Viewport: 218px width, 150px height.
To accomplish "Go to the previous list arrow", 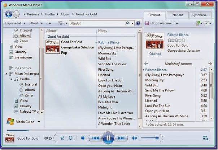I will (146, 64).
